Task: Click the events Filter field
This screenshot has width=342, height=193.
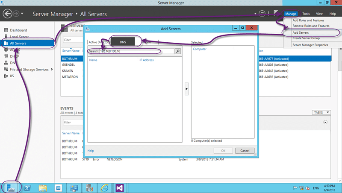Action: [x=73, y=122]
